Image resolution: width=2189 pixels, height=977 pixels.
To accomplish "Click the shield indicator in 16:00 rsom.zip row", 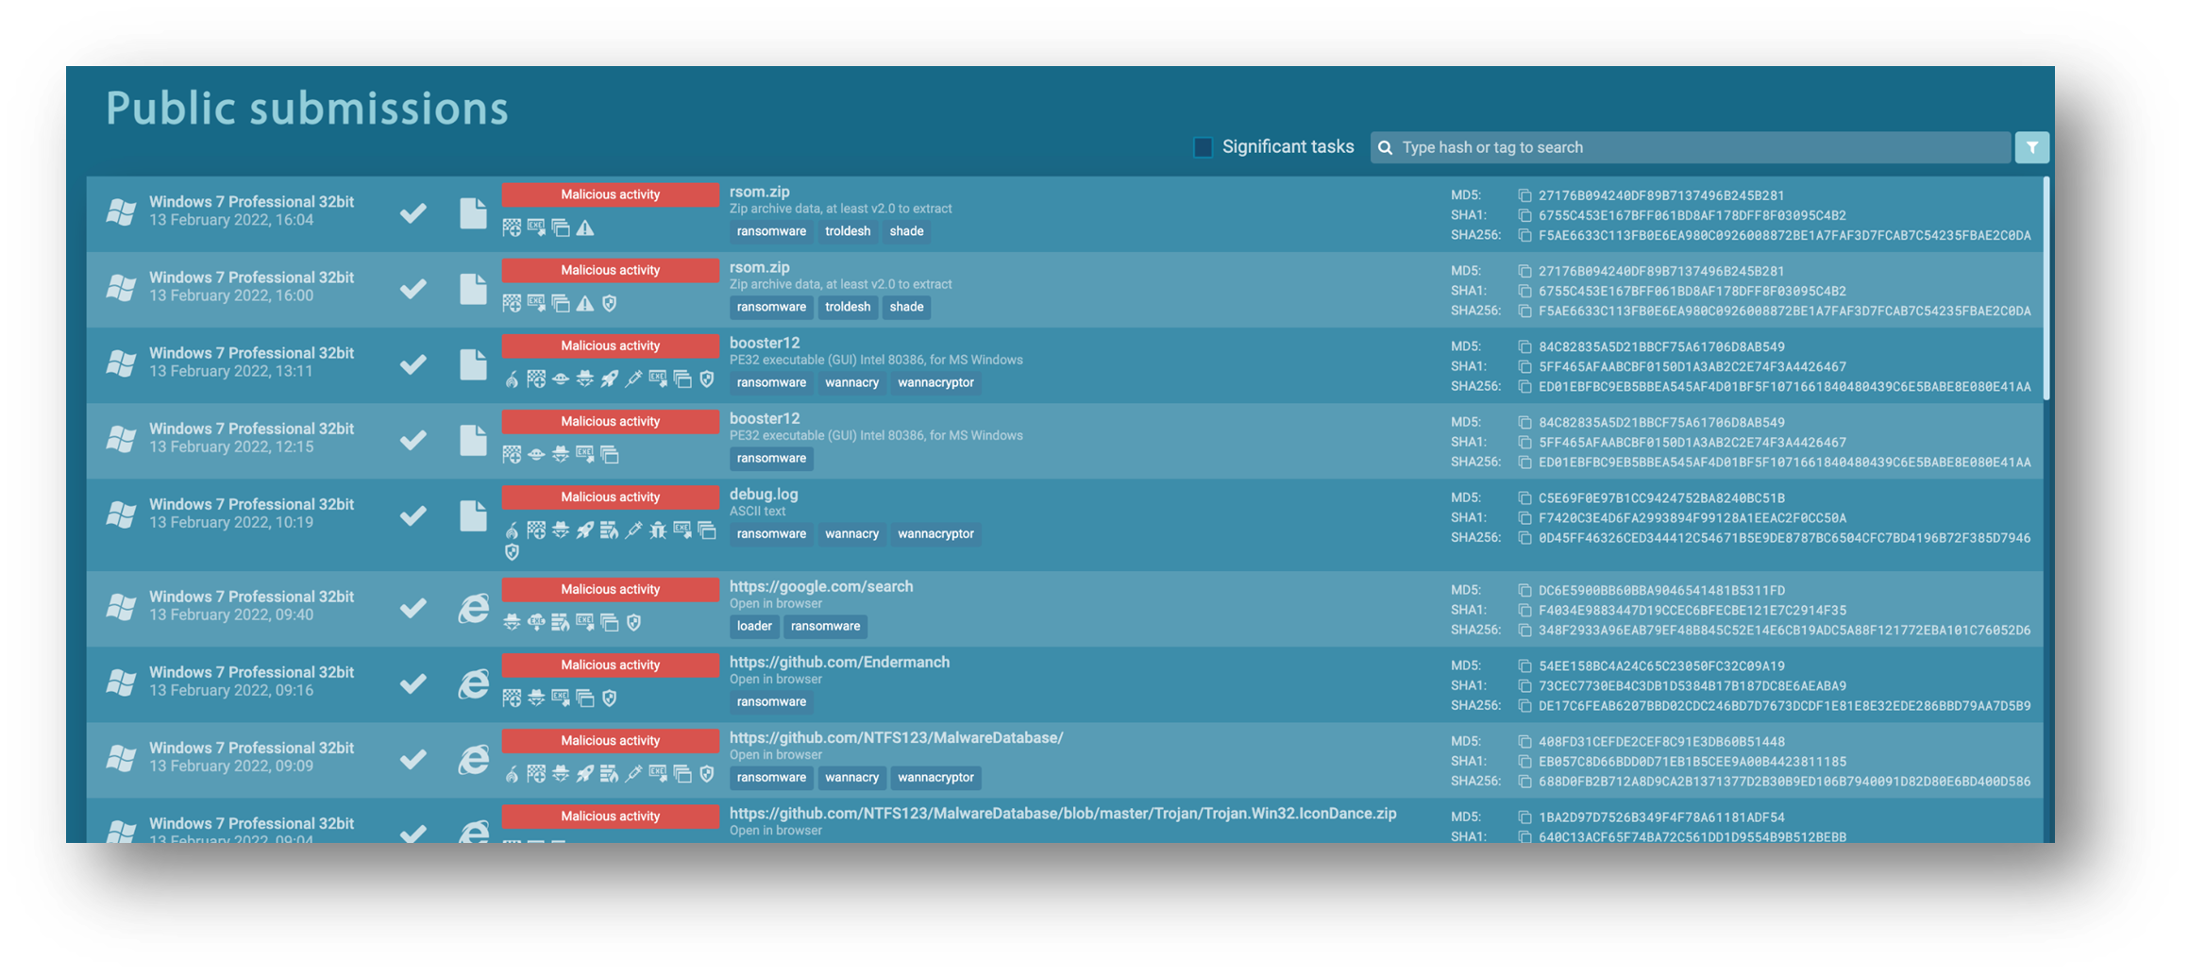I will [x=610, y=303].
